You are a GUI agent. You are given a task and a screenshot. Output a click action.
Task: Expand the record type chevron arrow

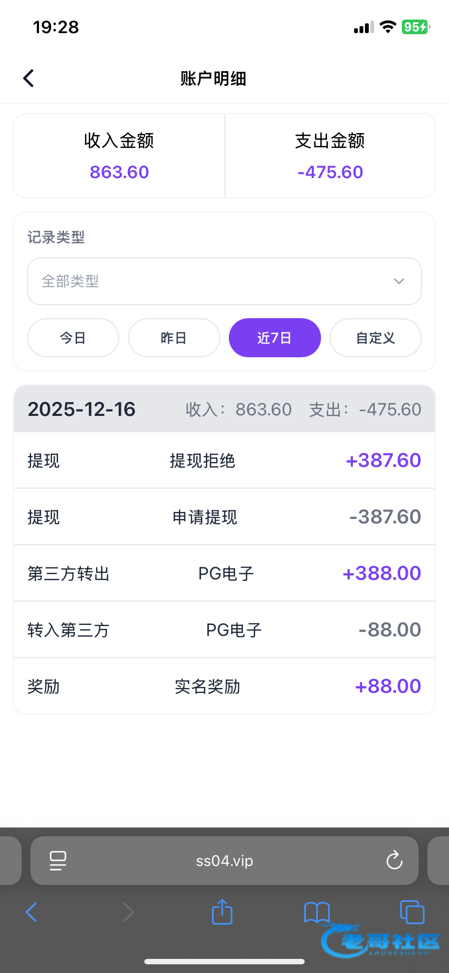(x=399, y=281)
